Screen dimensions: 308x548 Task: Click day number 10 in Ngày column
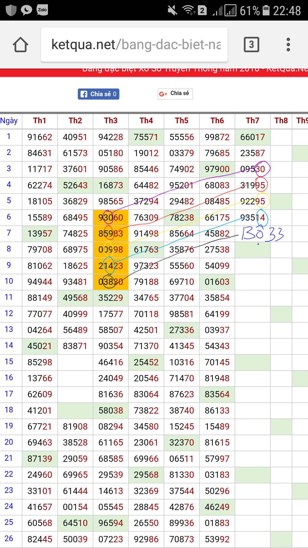(x=9, y=281)
